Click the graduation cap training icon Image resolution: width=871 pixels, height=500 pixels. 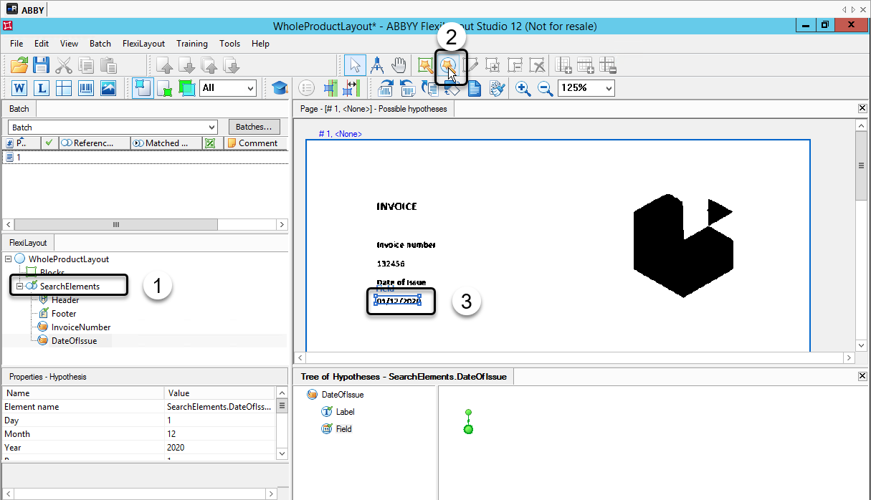tap(279, 88)
